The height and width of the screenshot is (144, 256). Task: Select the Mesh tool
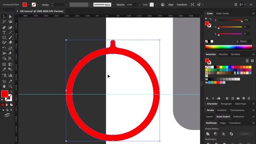click(4, 64)
